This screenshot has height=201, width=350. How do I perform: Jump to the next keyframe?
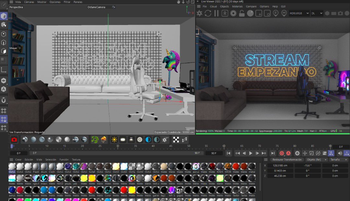pyautogui.click(x=264, y=153)
